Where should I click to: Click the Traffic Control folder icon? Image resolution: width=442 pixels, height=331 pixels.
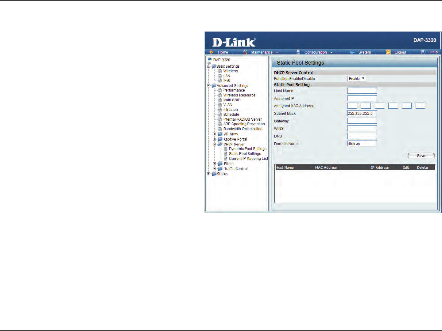pos(220,169)
